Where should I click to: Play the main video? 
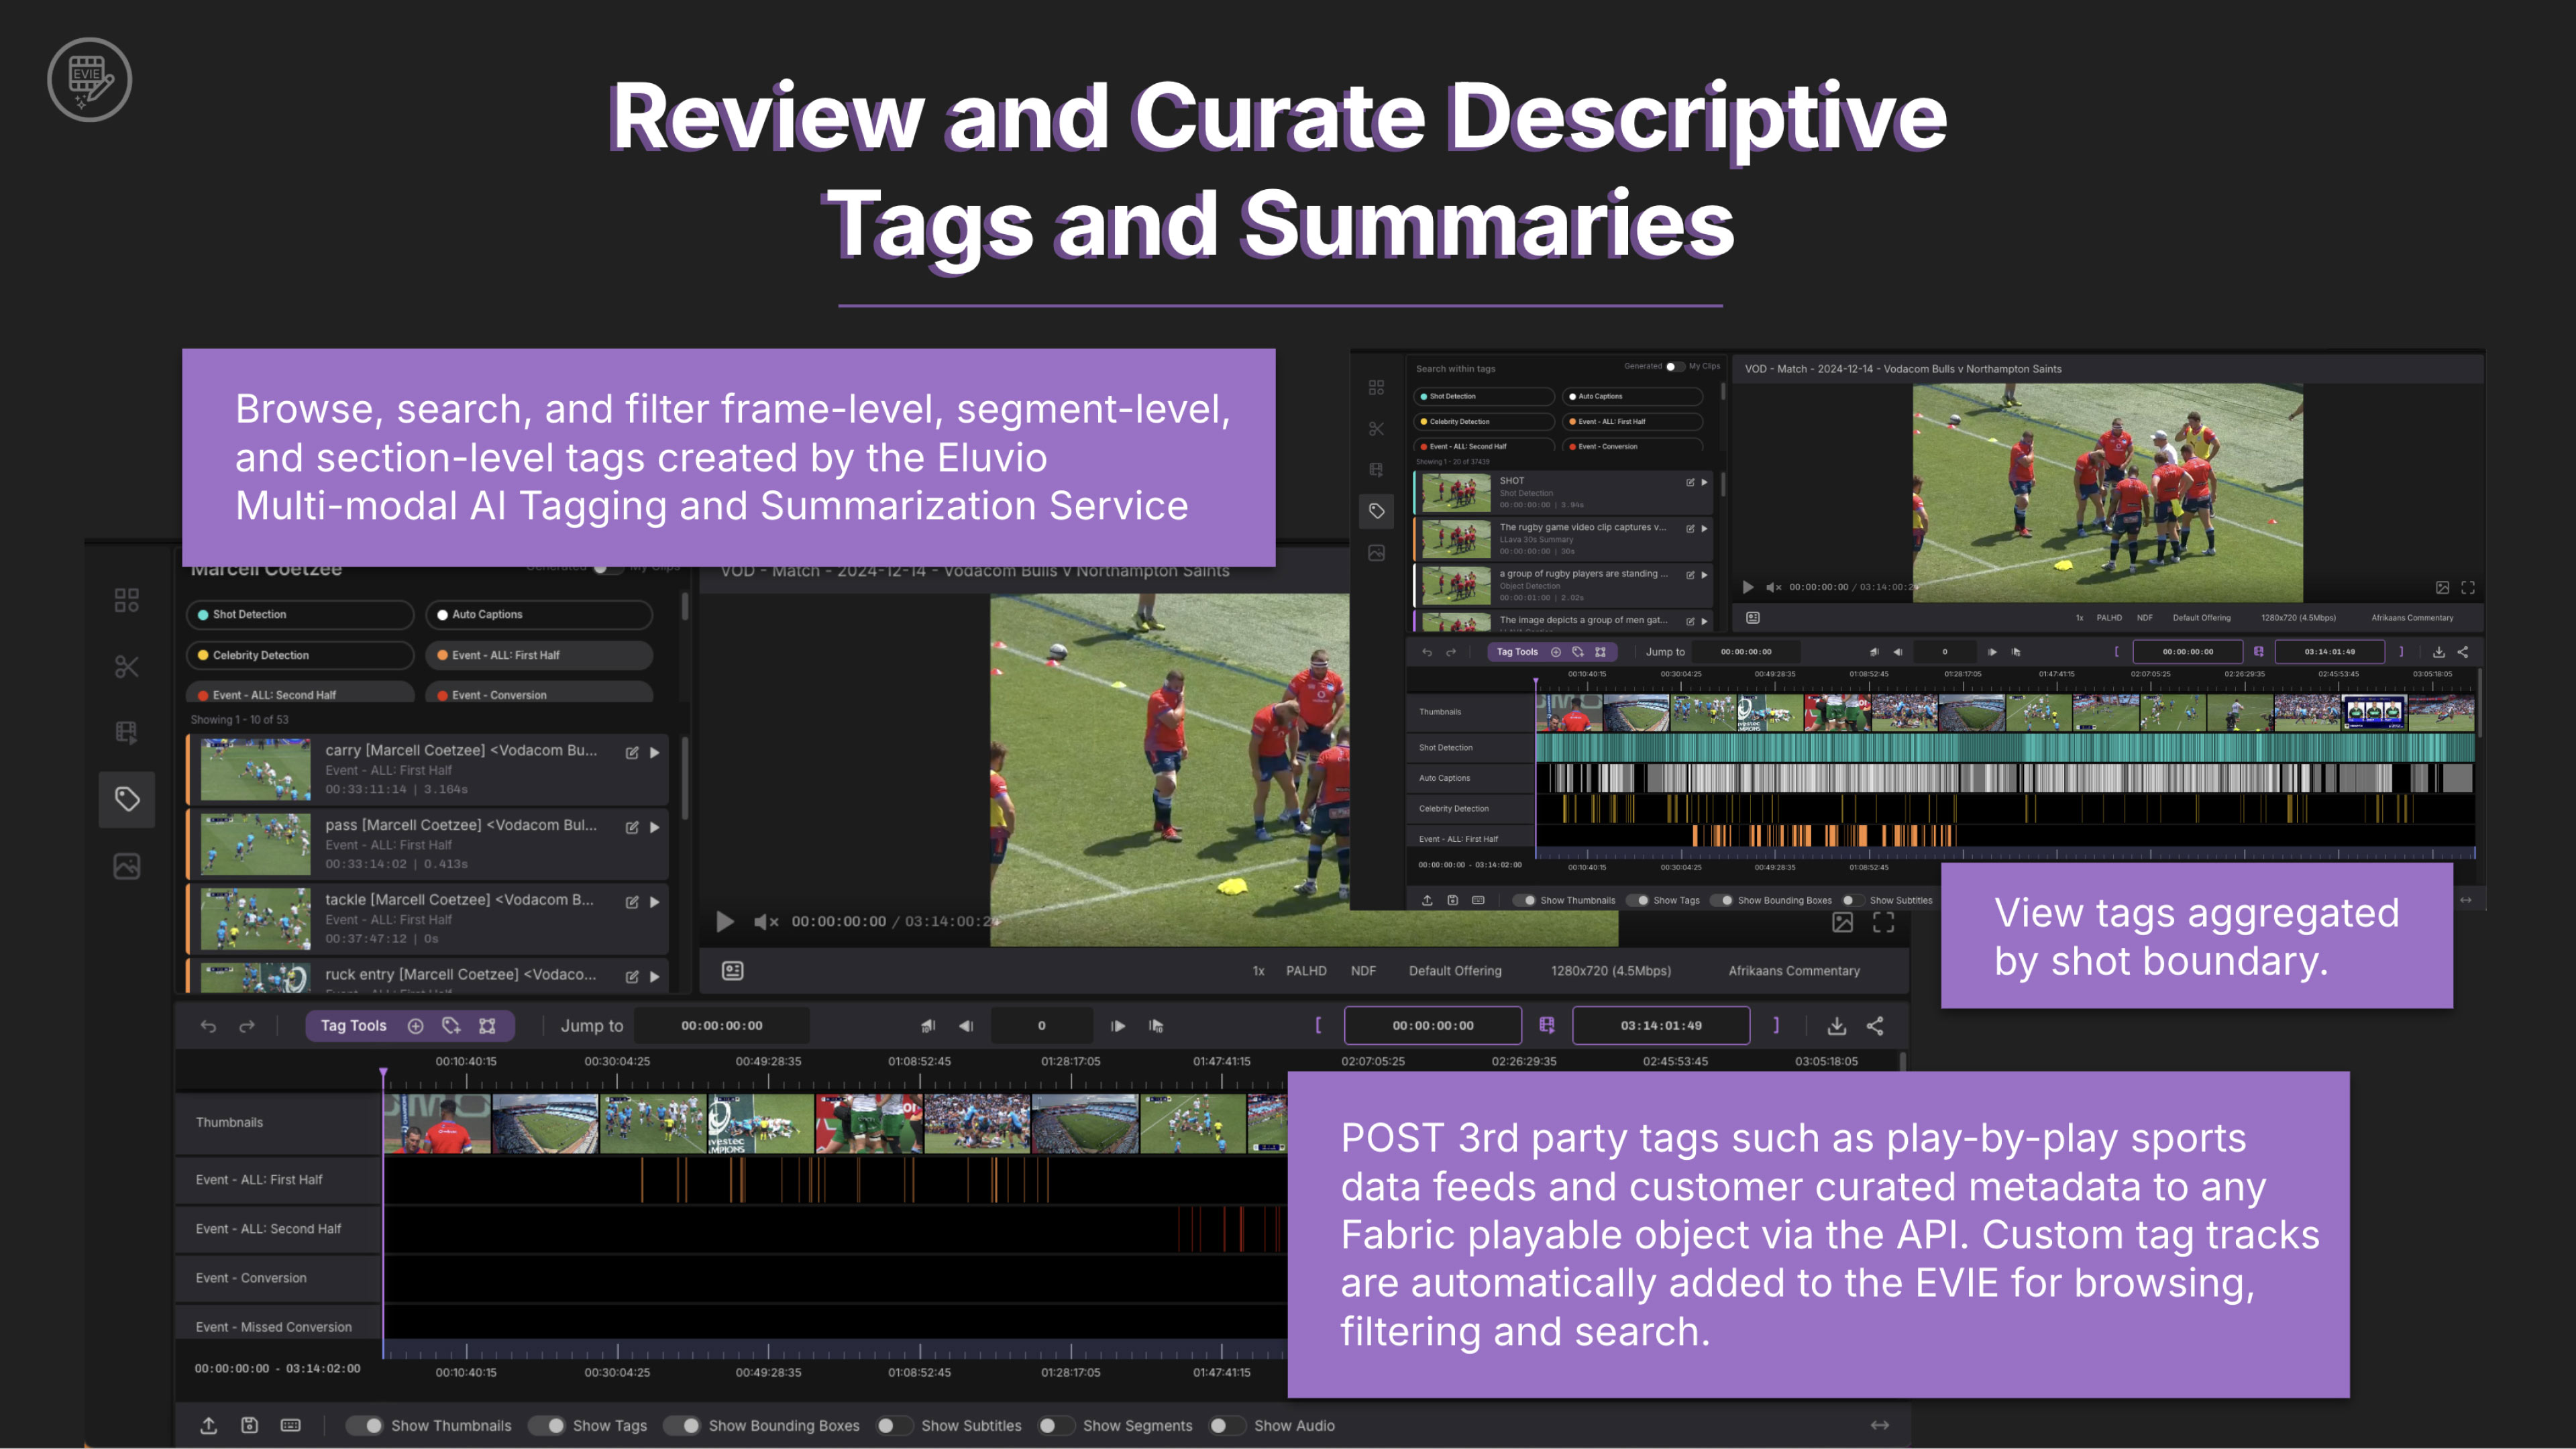pos(725,922)
